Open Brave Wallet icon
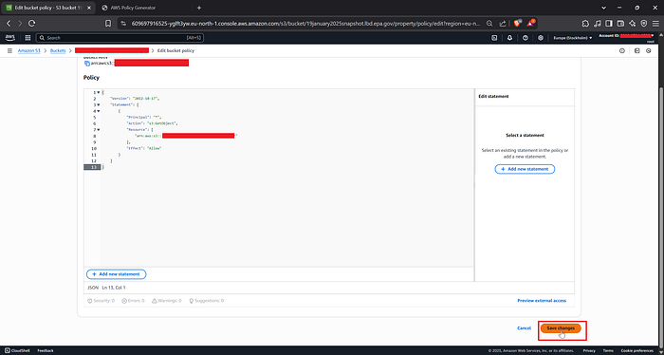664x355 pixels. tap(620, 24)
